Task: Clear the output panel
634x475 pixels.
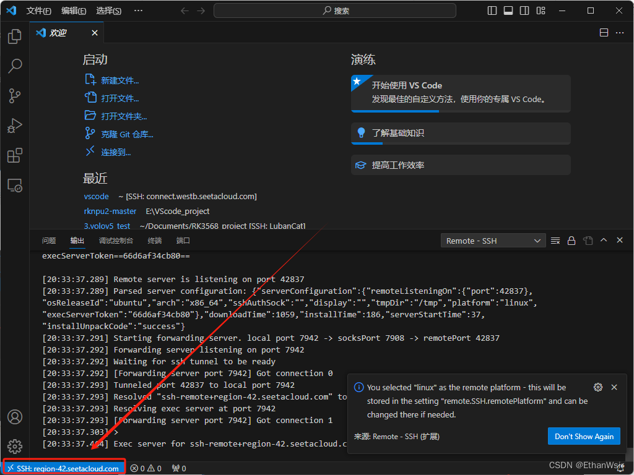Action: tap(555, 241)
